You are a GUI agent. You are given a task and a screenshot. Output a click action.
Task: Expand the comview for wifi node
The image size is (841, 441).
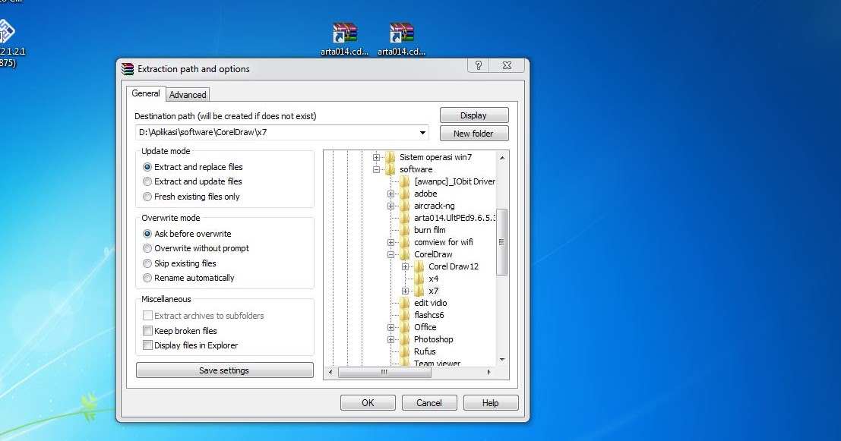tap(390, 243)
